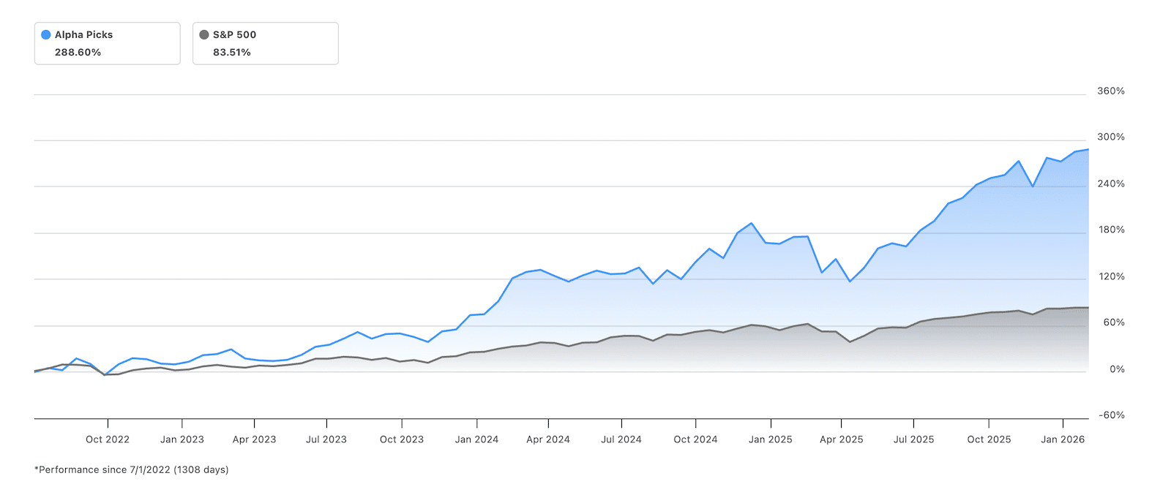Click the Apr 2023 axis tick label
Screen dimensions: 1171x495
pos(254,439)
